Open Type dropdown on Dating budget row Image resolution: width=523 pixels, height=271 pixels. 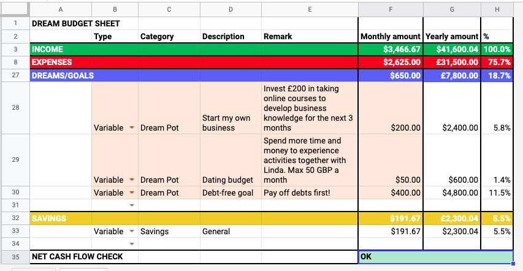(x=131, y=180)
